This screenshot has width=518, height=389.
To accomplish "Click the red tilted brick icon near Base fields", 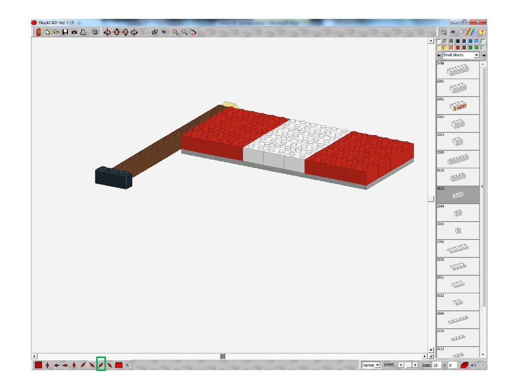I will coord(464,365).
